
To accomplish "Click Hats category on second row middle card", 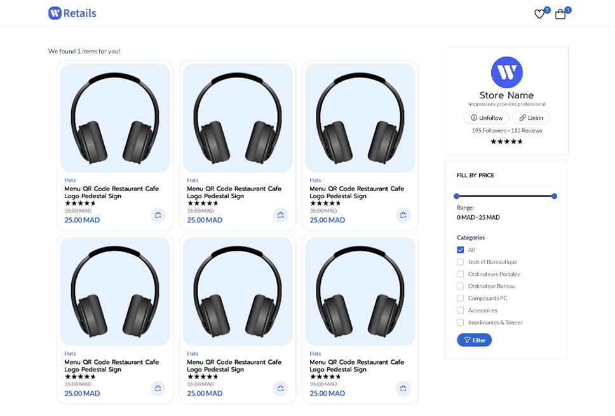I will click(x=193, y=354).
